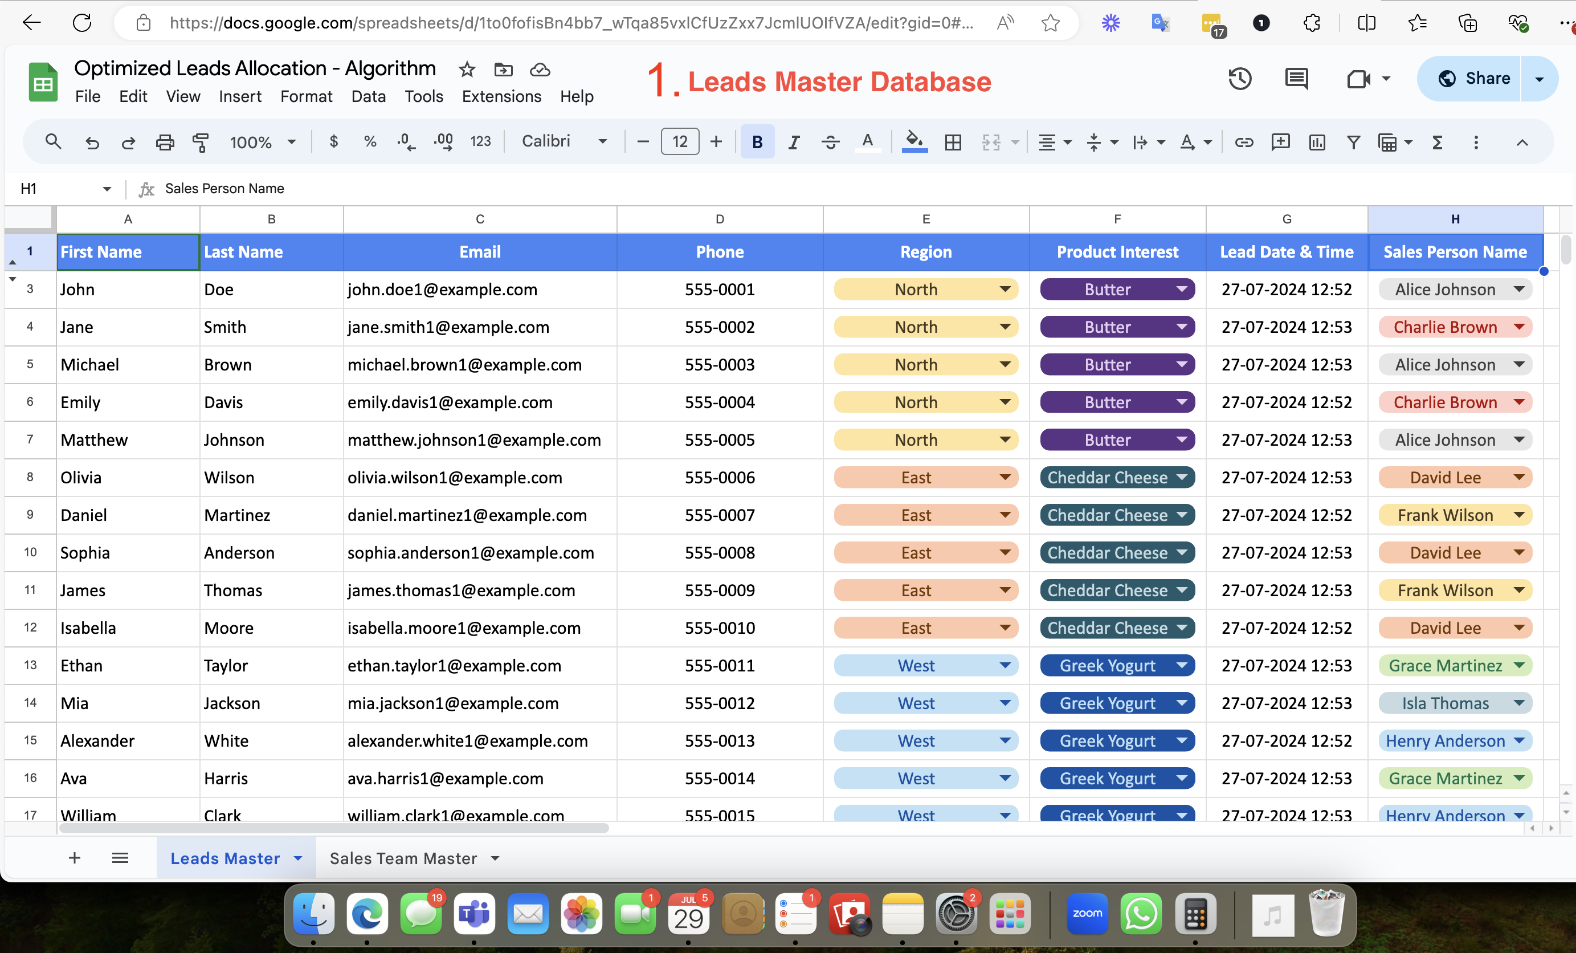Open fill color bucket picker
Image resolution: width=1576 pixels, height=953 pixels.
tap(914, 141)
